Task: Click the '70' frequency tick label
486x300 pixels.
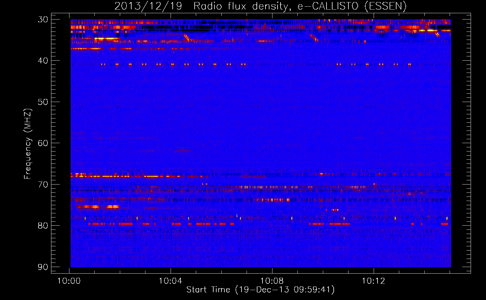Action: (43, 184)
